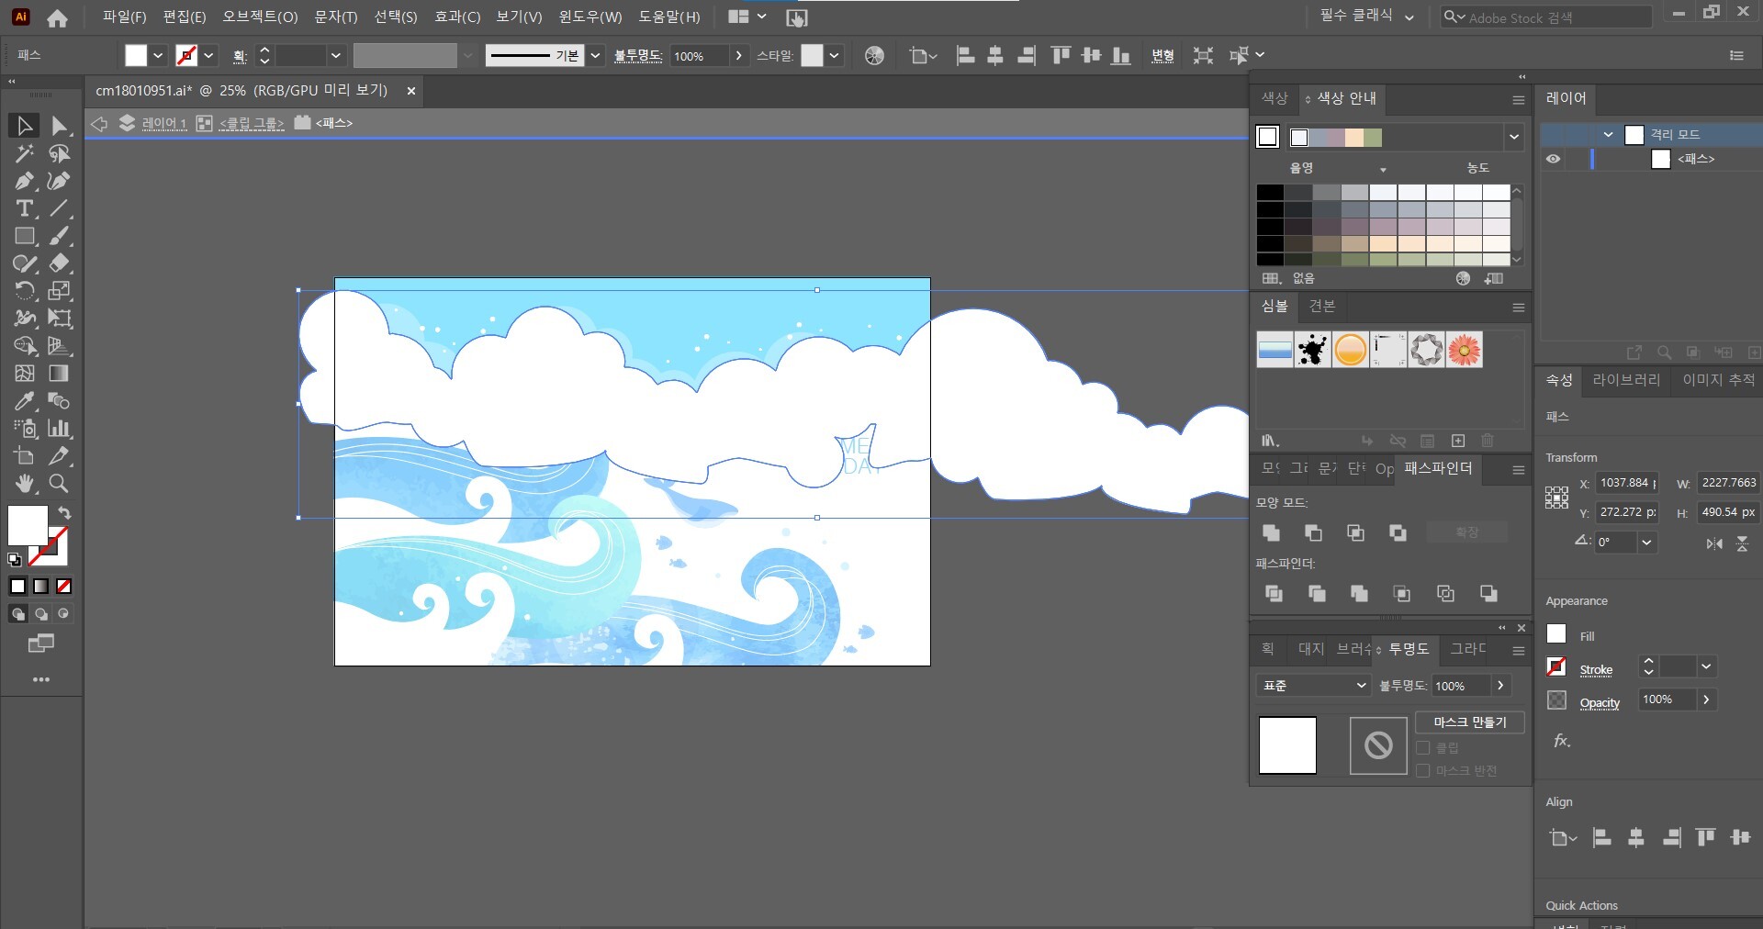The width and height of the screenshot is (1763, 929).
Task: Open the 표준 blending mode dropdown
Action: pos(1313,686)
